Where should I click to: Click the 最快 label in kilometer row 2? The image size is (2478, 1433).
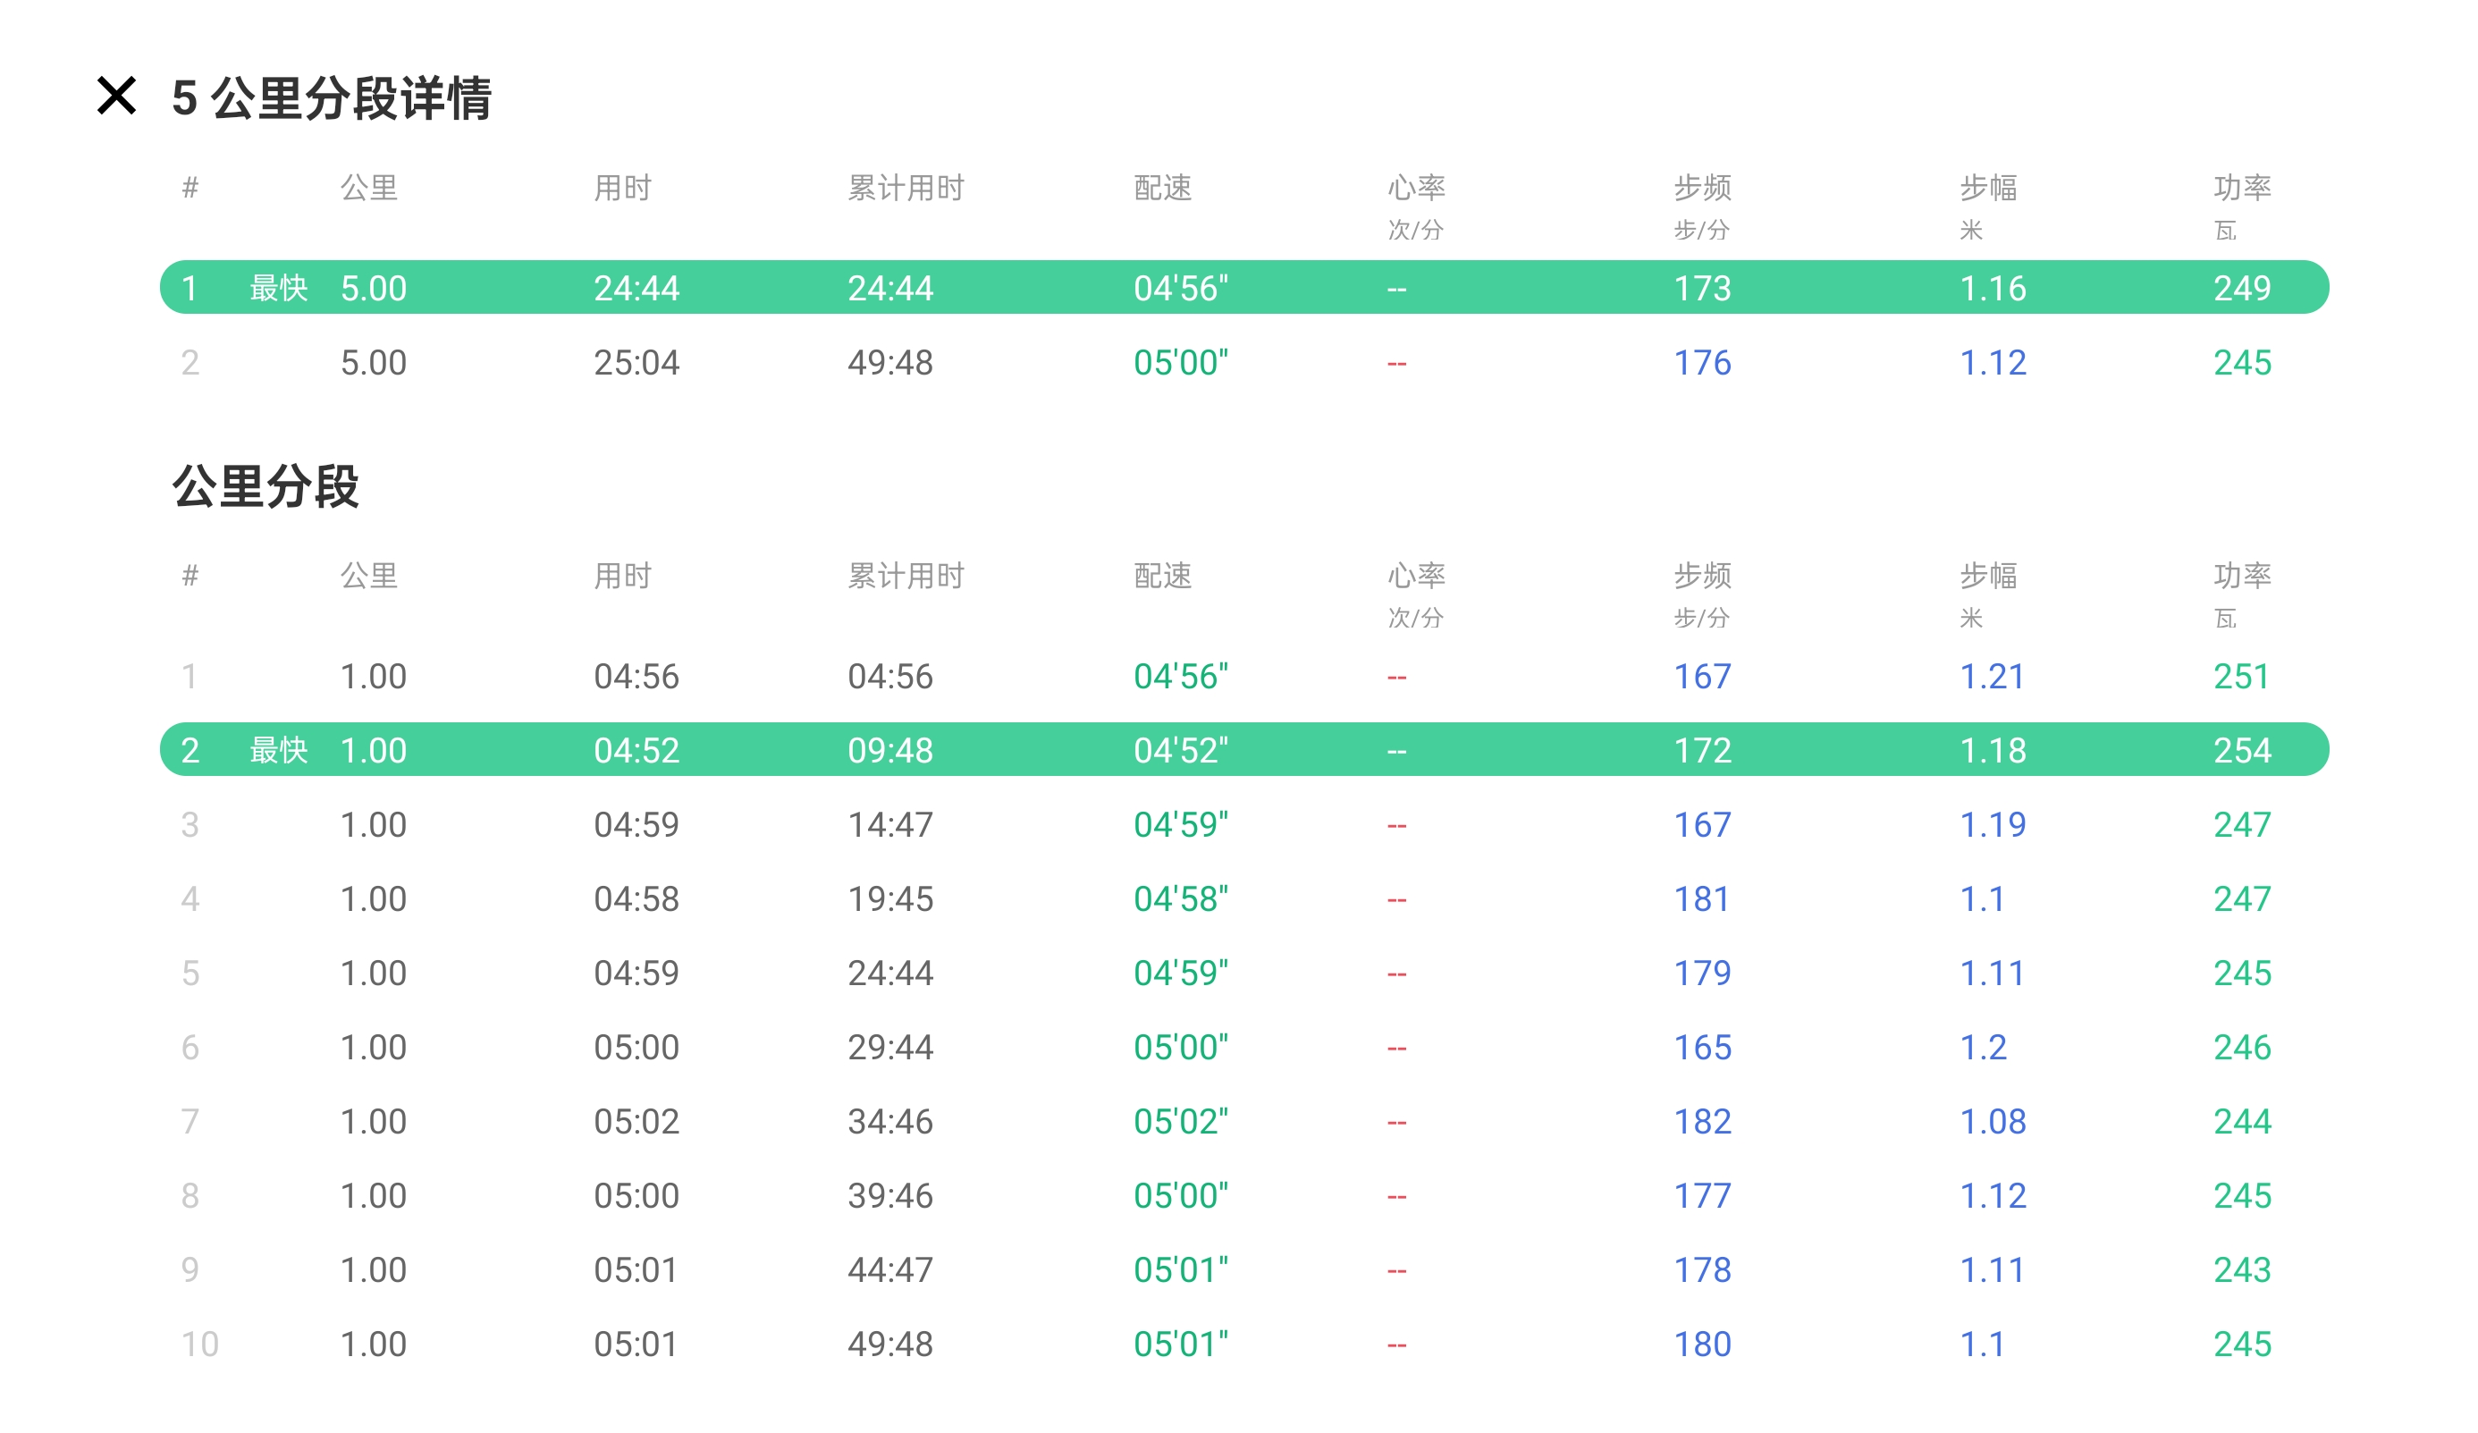coord(278,750)
